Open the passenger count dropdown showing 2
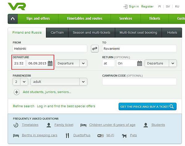The image size is (185, 146). 20,82
